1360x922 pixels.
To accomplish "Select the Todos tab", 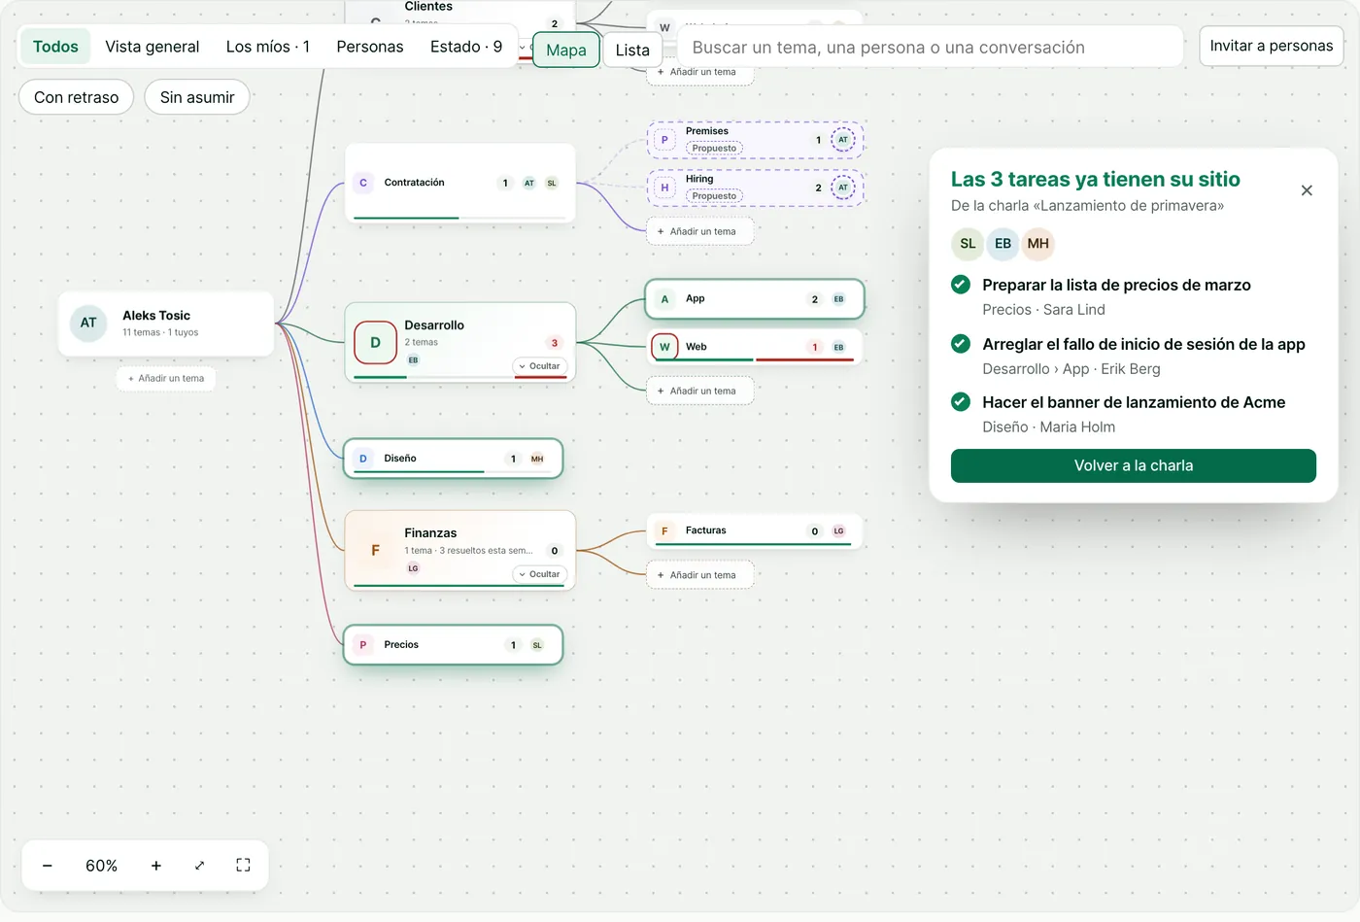I will coord(55,47).
